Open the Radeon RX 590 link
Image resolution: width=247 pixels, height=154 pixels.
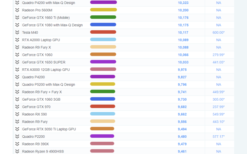[34, 114]
